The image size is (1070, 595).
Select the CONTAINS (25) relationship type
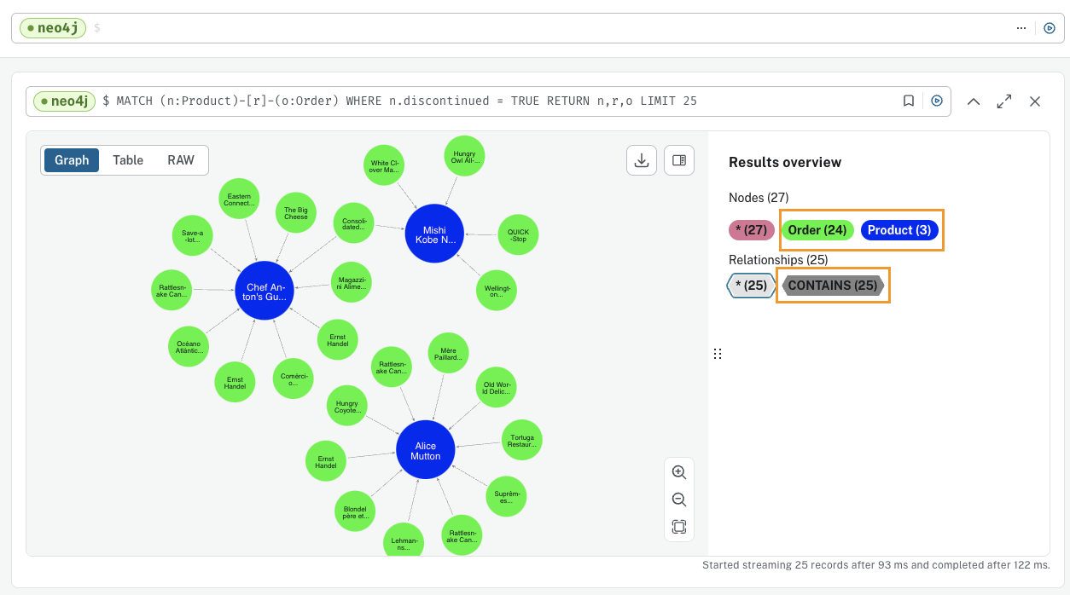tap(832, 286)
